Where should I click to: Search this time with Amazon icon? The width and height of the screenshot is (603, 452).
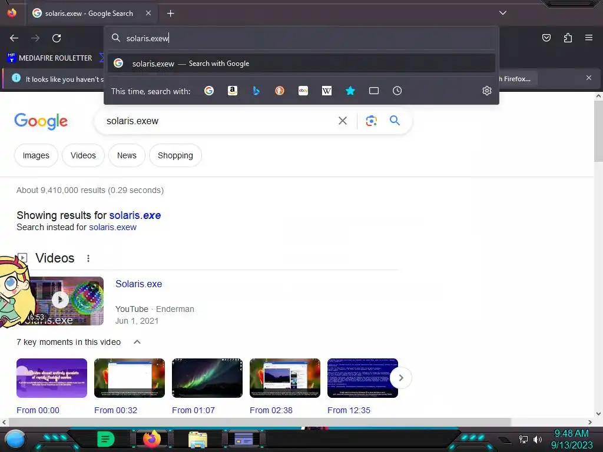[x=232, y=91]
